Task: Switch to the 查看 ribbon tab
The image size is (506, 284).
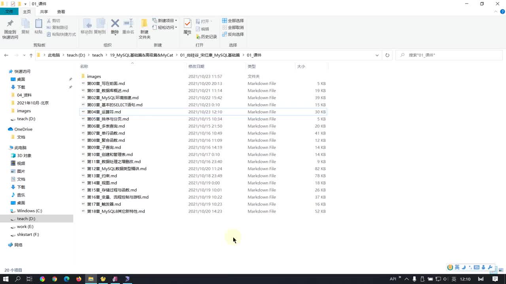Action: click(61, 12)
